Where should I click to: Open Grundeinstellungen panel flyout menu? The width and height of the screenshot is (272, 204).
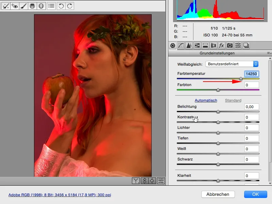[x=269, y=53]
